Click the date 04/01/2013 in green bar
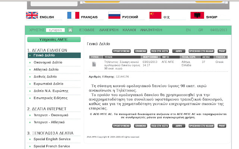 [x=218, y=30]
